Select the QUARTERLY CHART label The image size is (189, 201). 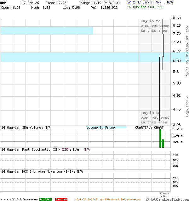[149, 128]
